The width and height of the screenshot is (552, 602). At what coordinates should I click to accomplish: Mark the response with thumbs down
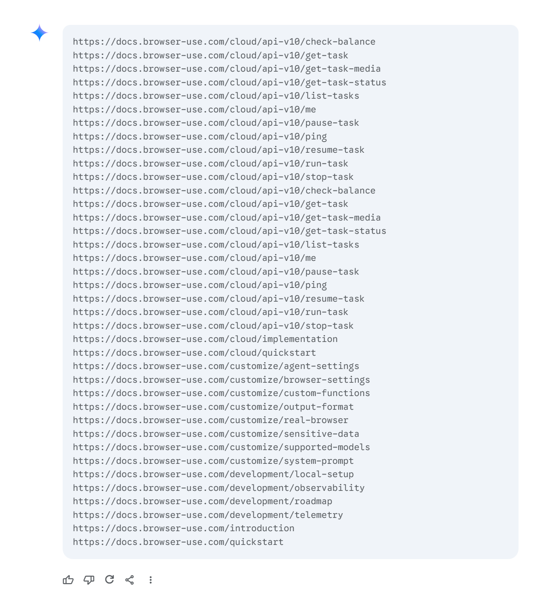(x=89, y=580)
